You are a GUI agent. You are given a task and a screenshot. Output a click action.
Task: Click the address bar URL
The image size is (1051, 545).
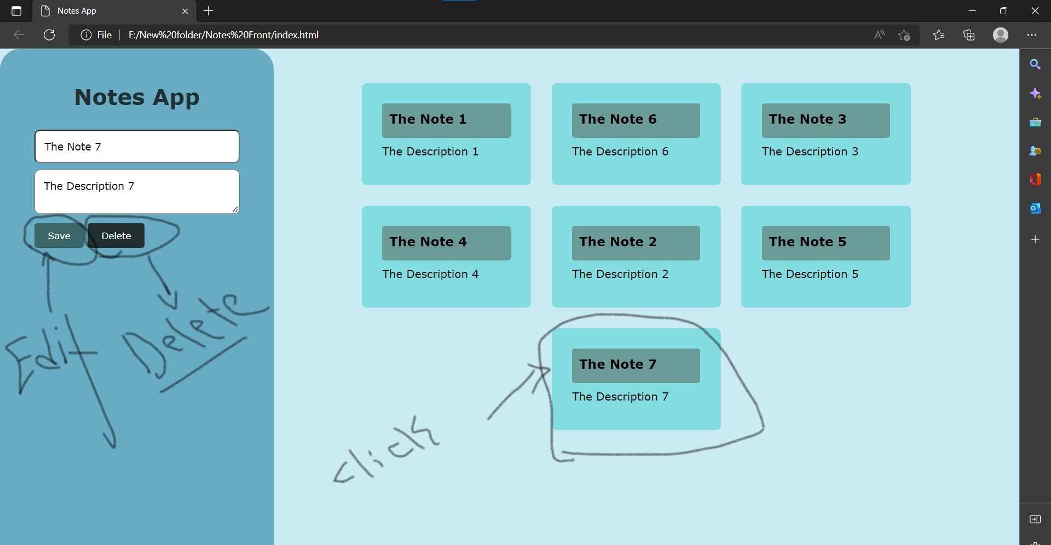223,35
